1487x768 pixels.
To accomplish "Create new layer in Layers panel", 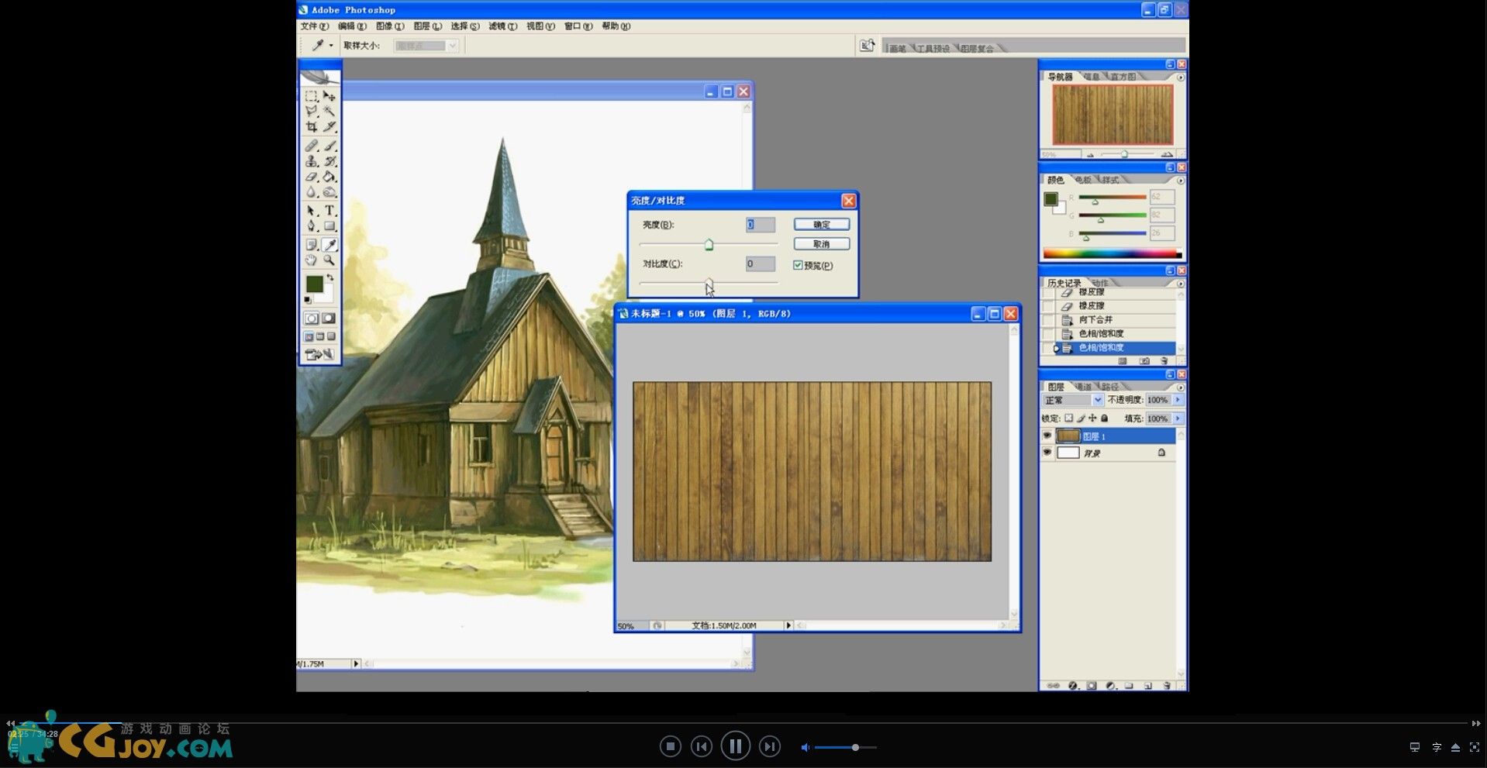I will 1147,686.
